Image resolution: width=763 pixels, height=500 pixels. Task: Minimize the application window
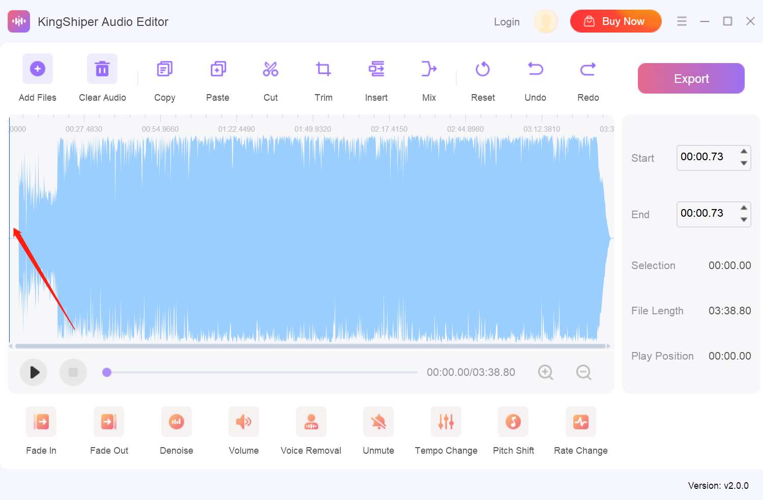705,21
